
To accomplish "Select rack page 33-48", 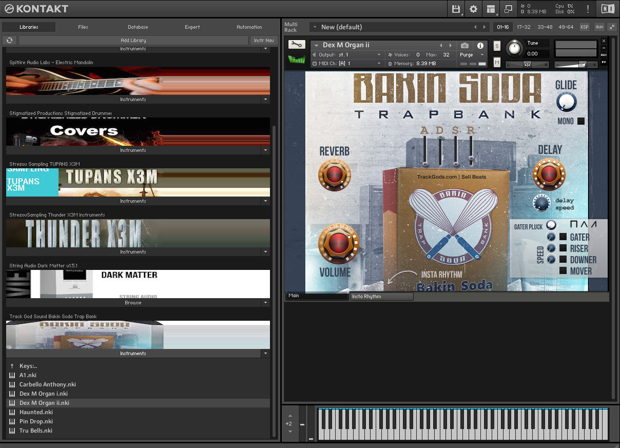I will click(x=545, y=27).
